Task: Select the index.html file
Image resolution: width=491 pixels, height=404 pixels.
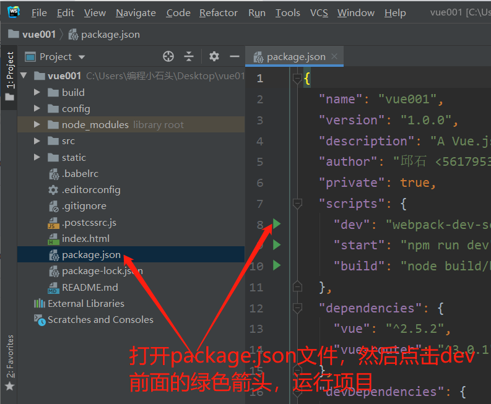Action: coord(131,238)
